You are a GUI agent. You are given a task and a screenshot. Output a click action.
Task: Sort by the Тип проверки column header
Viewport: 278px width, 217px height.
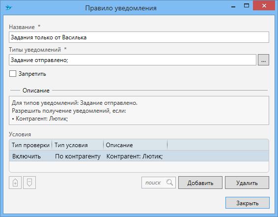click(30, 145)
